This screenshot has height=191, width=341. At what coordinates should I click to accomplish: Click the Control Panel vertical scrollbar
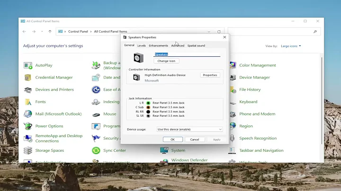(322, 100)
